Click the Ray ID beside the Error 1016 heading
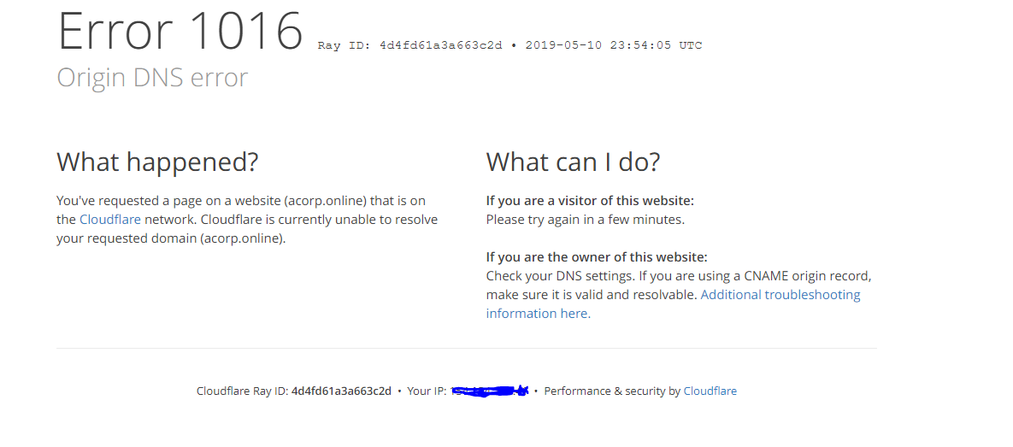Viewport: 1013px width, 447px height. (x=409, y=45)
